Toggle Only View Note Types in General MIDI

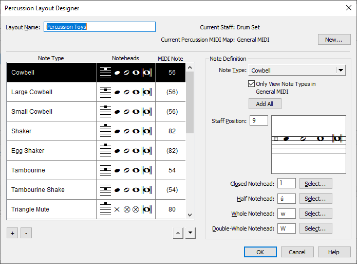pos(252,84)
